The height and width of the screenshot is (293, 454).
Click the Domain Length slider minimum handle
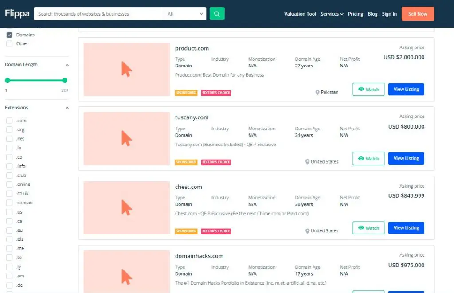point(8,81)
